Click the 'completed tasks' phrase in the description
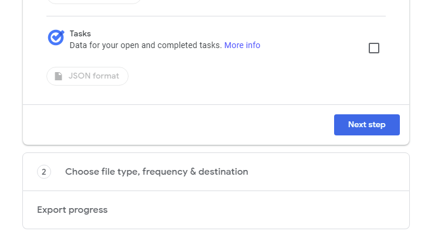The image size is (421, 238). point(190,45)
